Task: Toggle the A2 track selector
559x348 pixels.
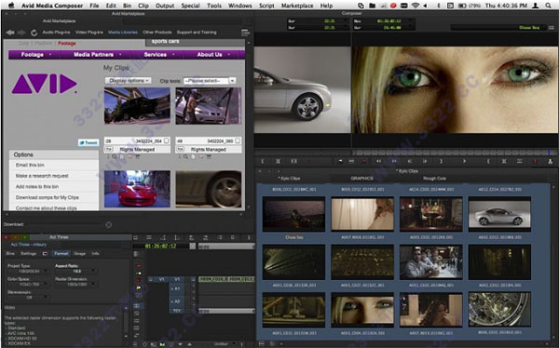Action: coord(177,301)
